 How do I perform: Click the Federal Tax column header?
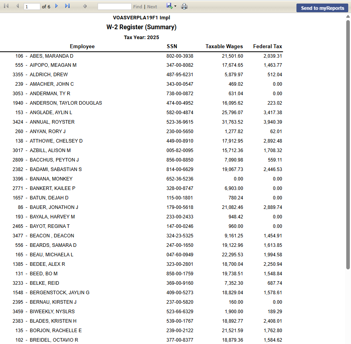(268, 47)
